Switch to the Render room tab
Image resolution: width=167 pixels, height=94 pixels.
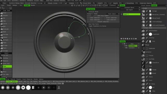tap(33, 5)
